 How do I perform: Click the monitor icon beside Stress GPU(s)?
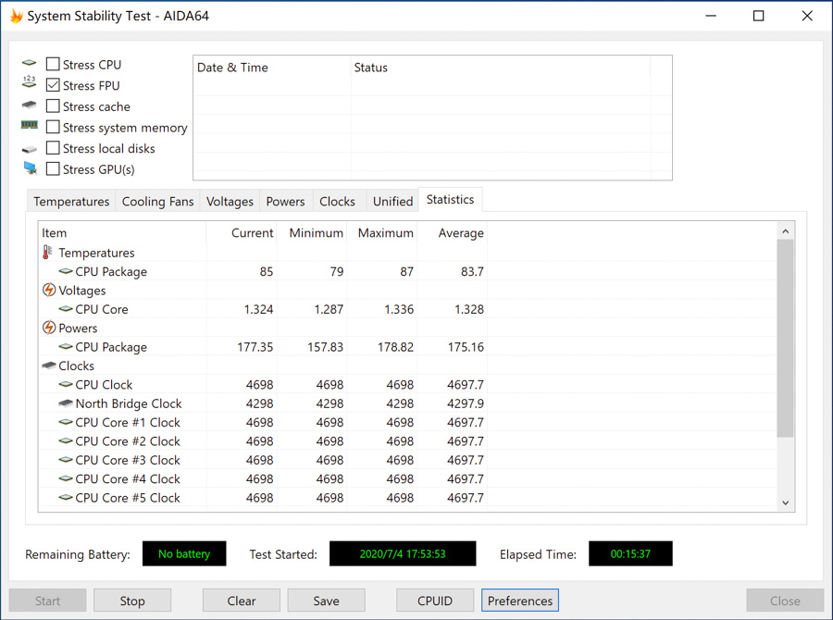pyautogui.click(x=30, y=169)
